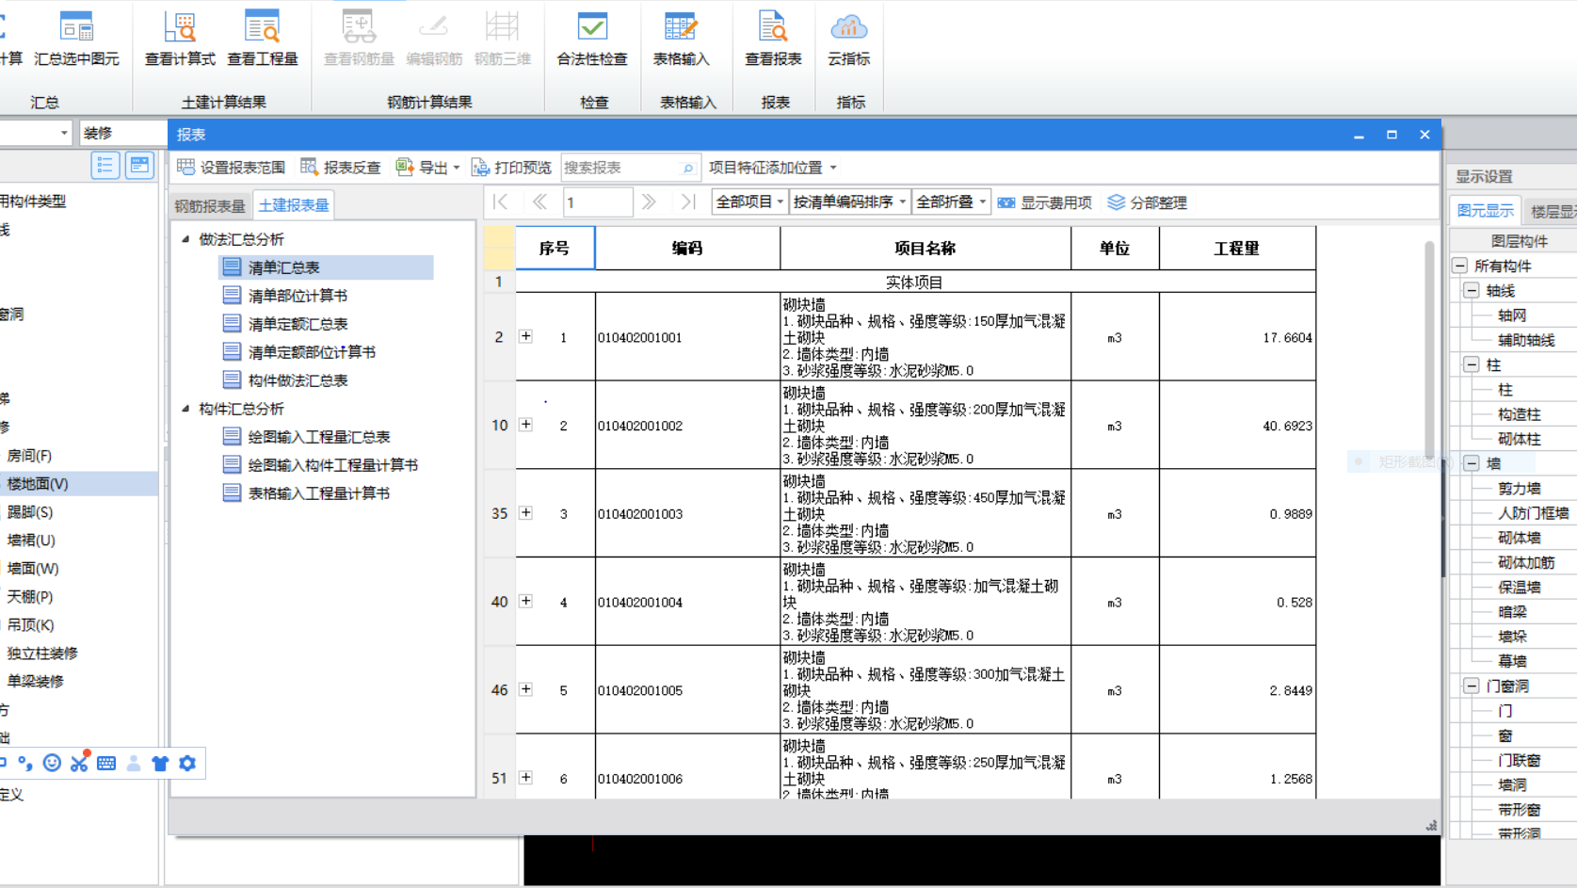Collapse 所有构件 node in display panel

[1460, 266]
